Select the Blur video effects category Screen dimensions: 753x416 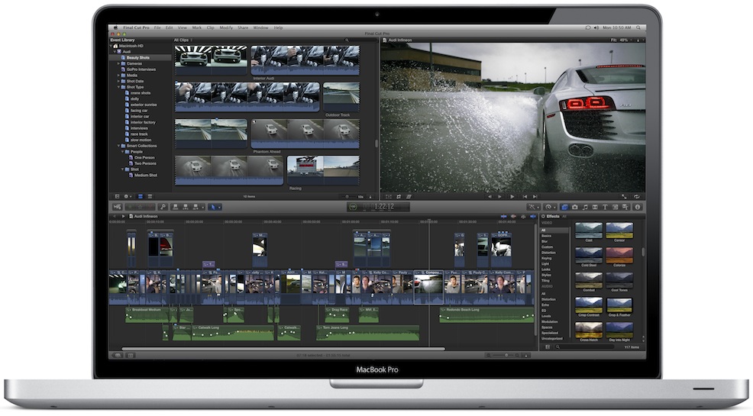coord(545,241)
